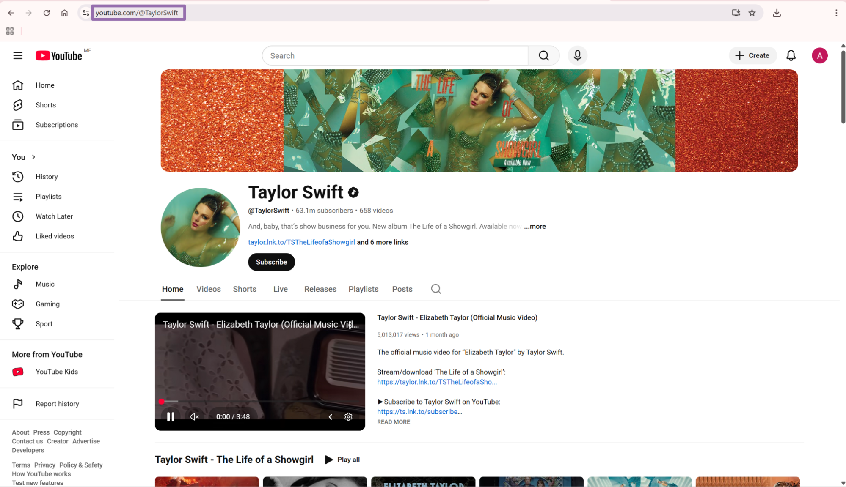
Task: Open browser home page
Action: pyautogui.click(x=64, y=13)
